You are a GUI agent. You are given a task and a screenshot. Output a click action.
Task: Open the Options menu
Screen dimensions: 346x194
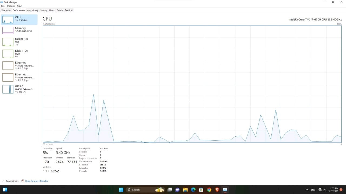(11, 6)
